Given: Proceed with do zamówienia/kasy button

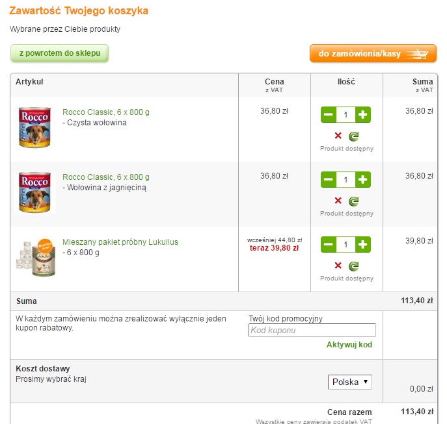Looking at the screenshot, I should click(373, 53).
